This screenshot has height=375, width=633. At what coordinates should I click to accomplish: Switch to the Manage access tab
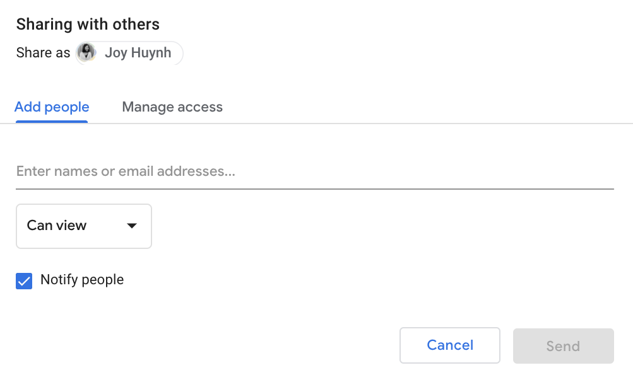pyautogui.click(x=172, y=107)
